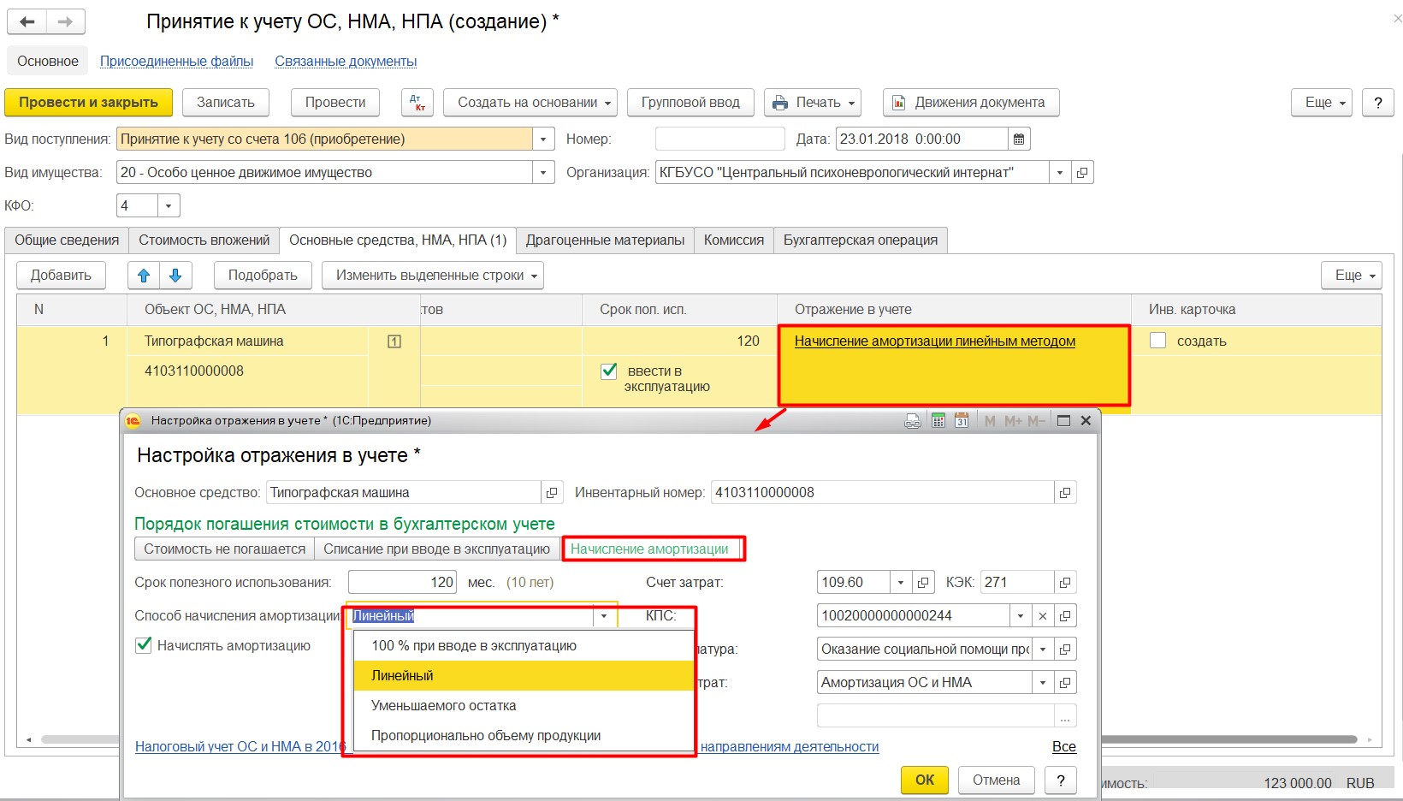Open Печать dropdown button
Viewport: 1403px width, 801px height.
coord(813,103)
